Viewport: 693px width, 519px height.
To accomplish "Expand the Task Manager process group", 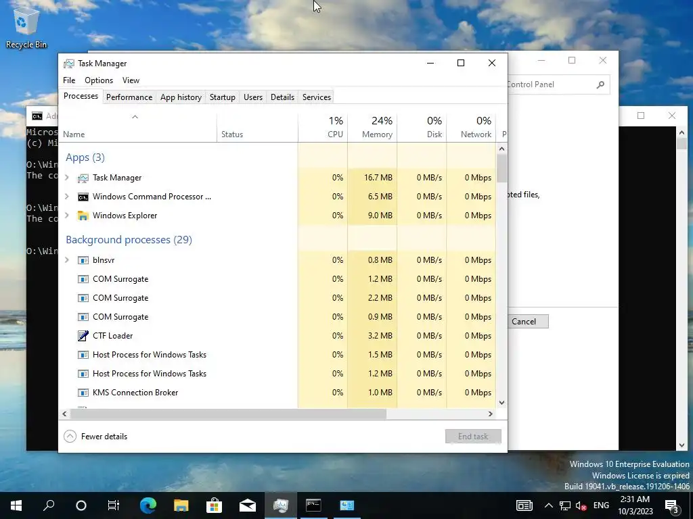I will (x=67, y=178).
